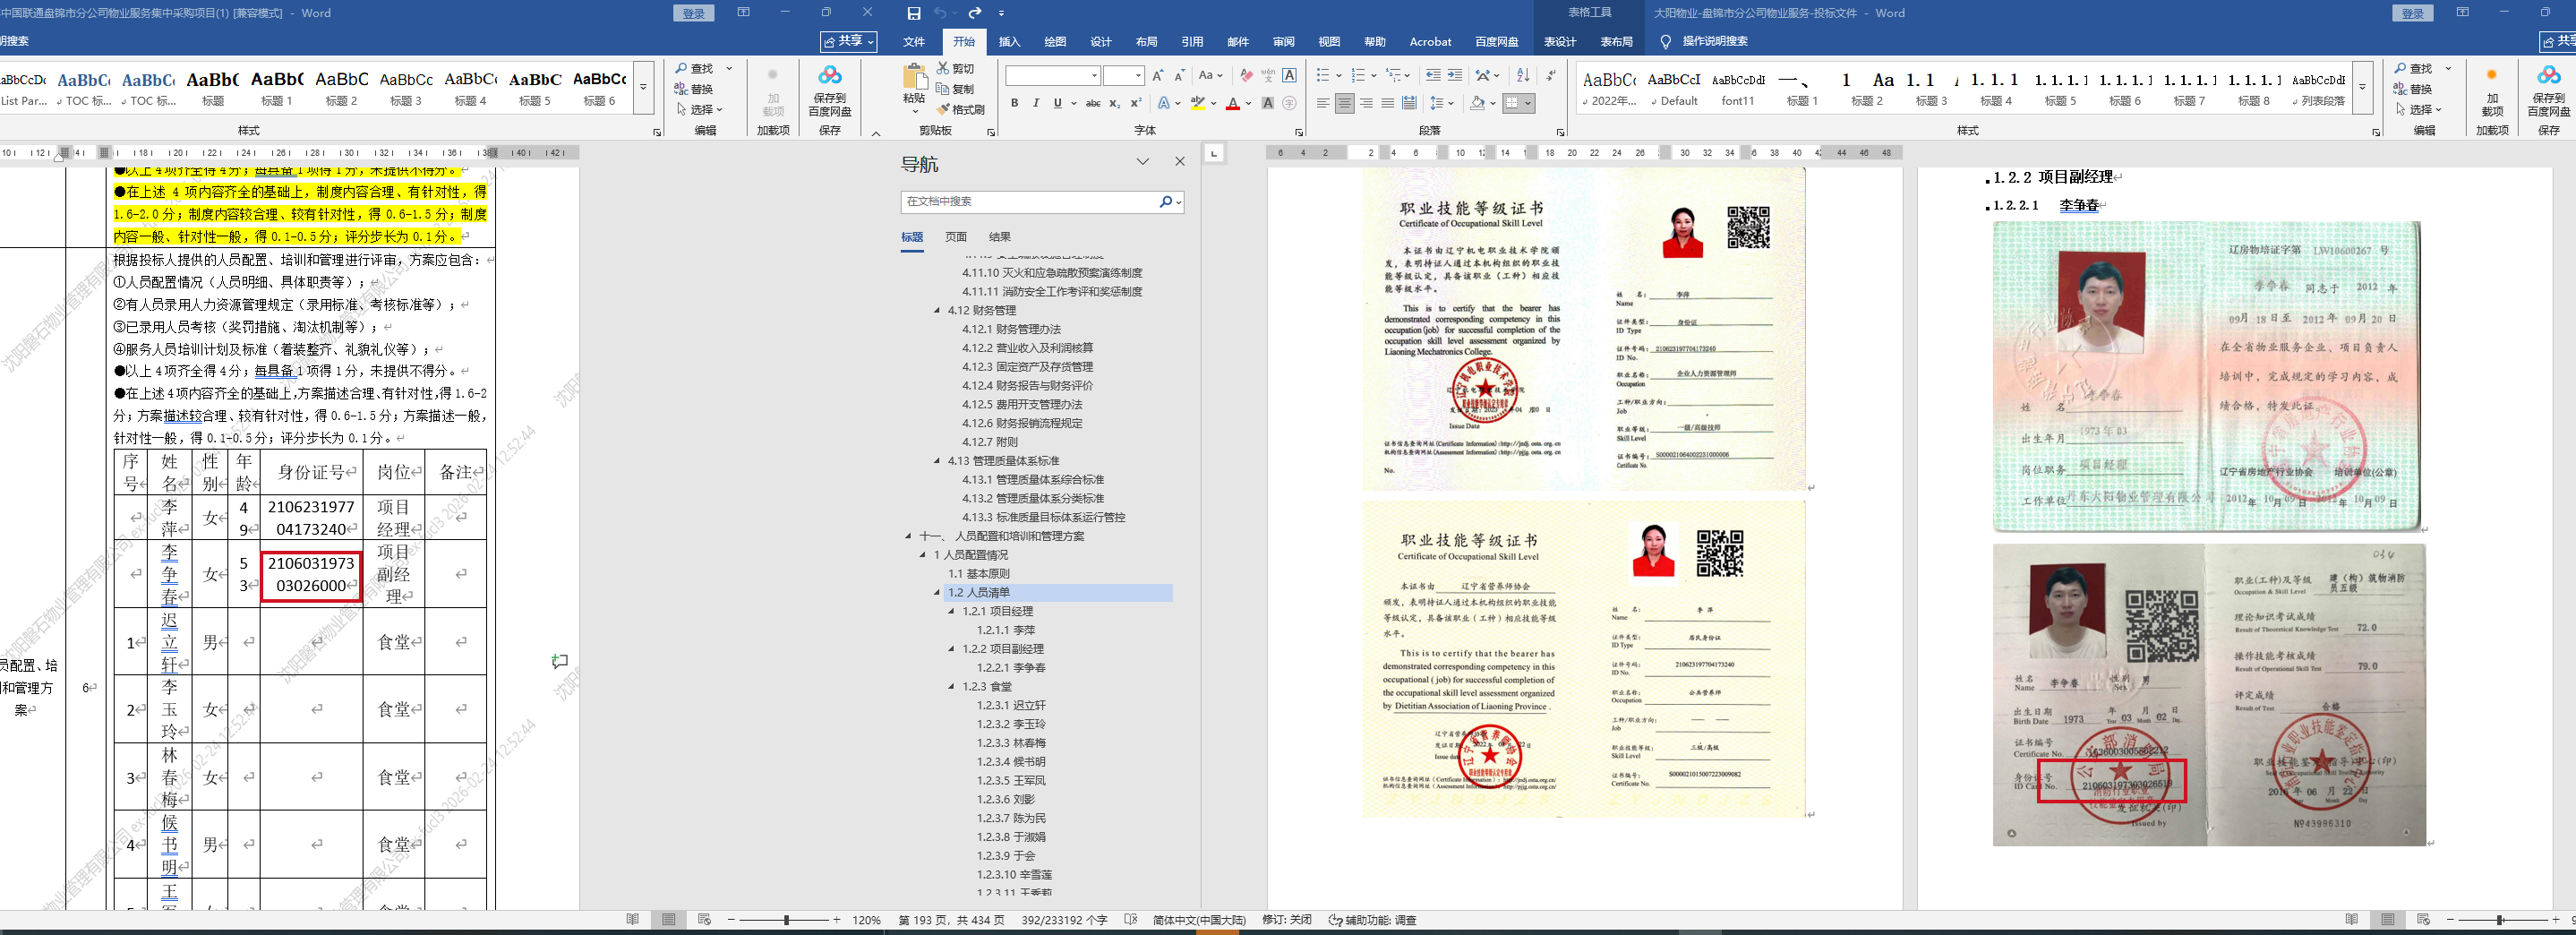Increase paragraph indent

pyautogui.click(x=1455, y=75)
